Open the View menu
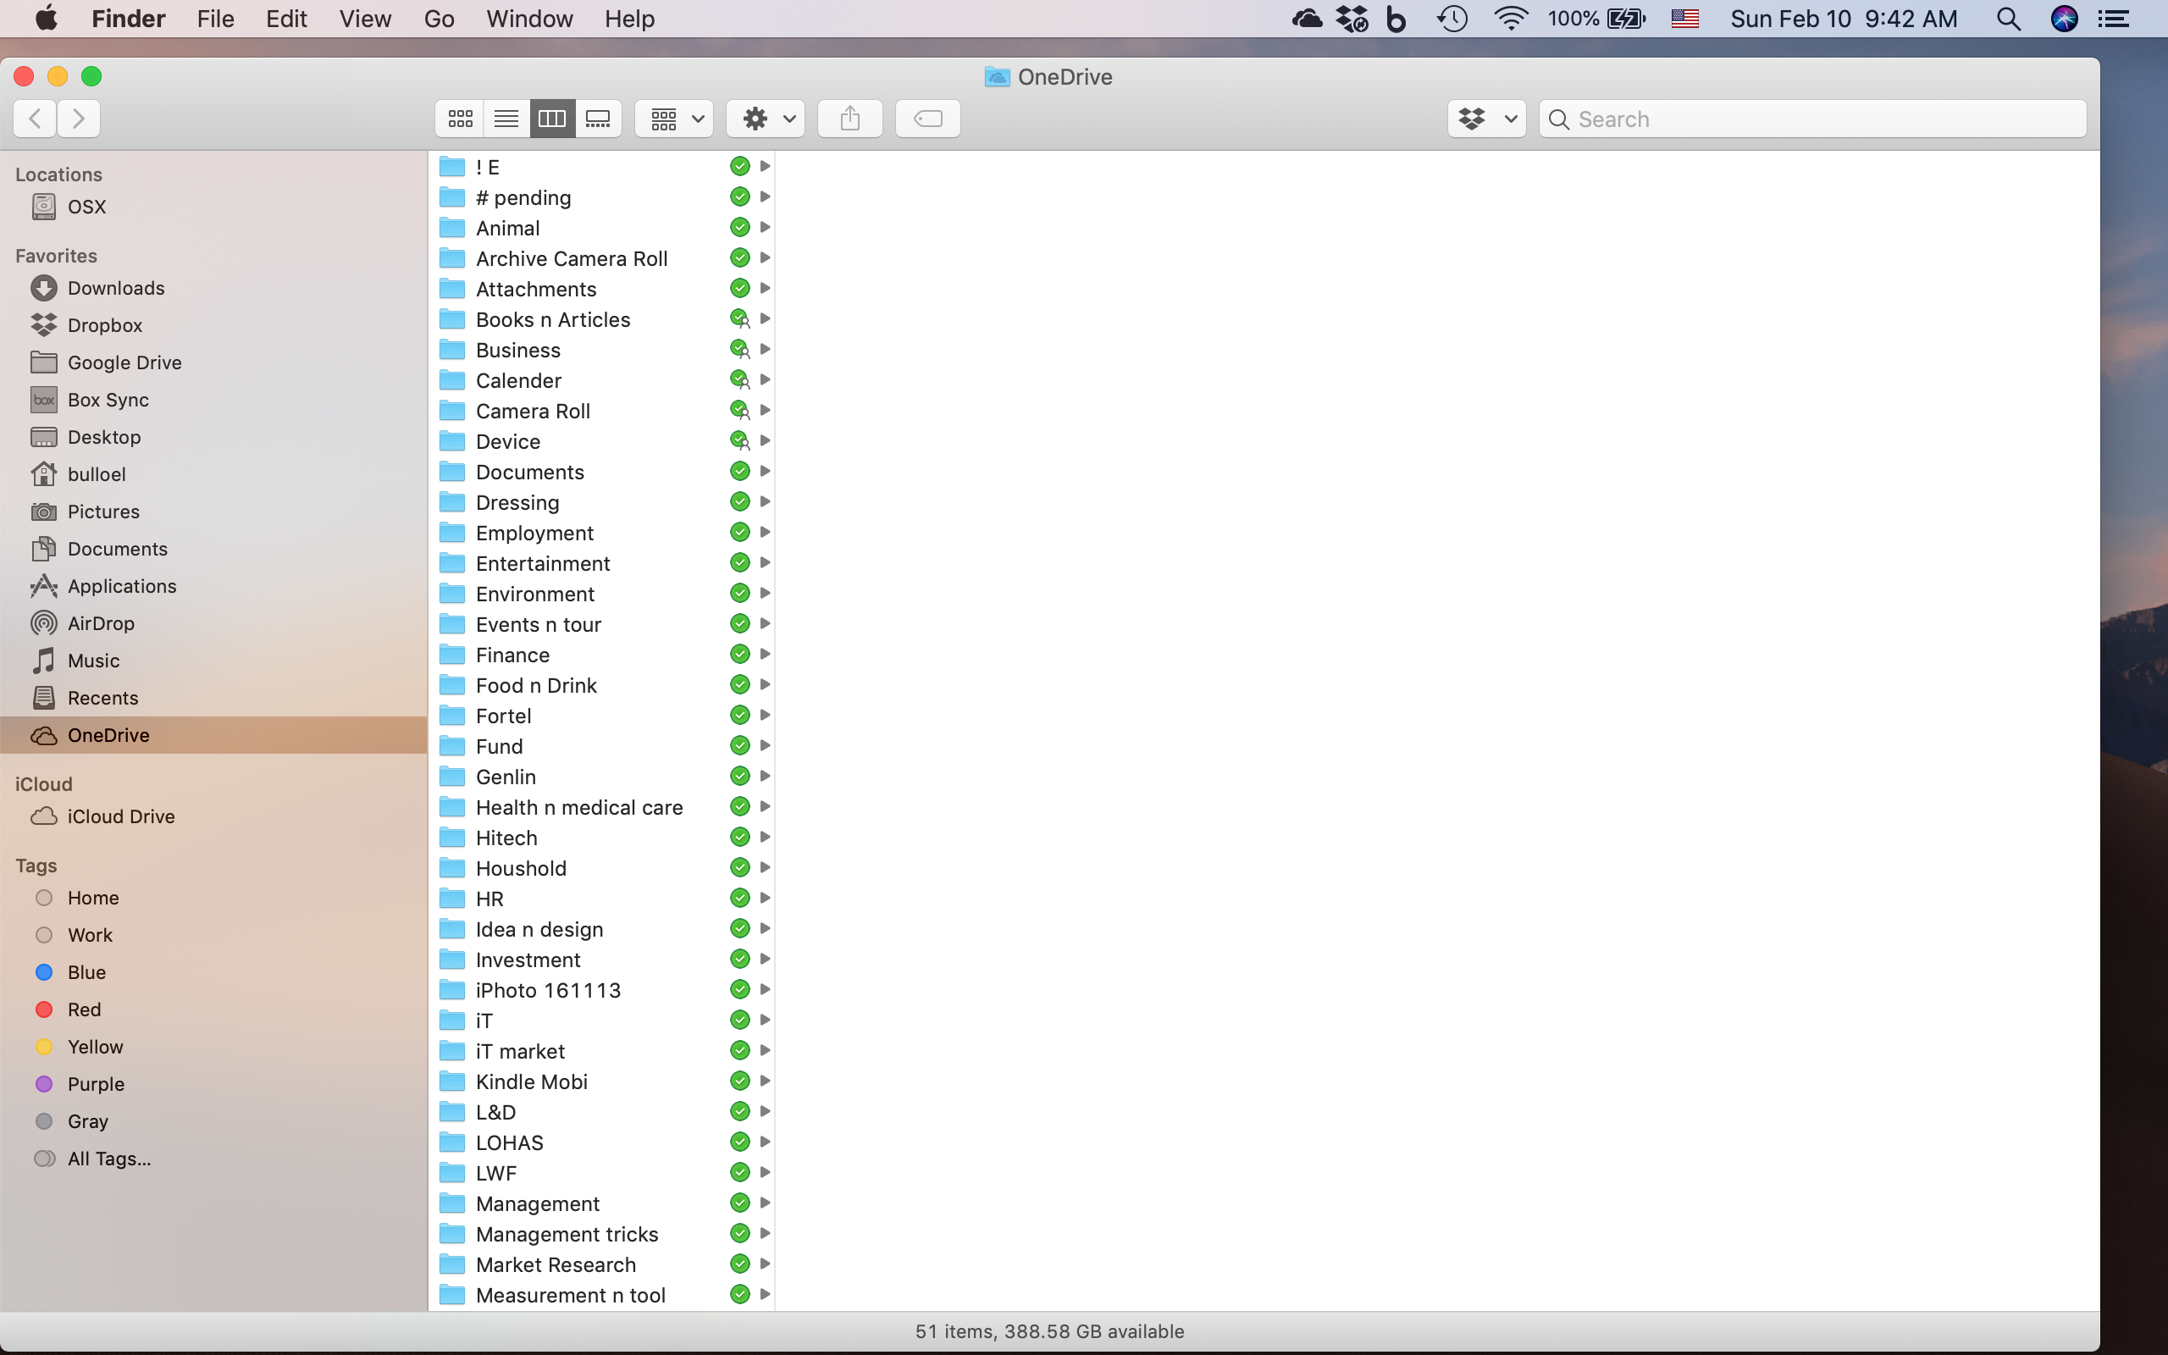 [x=365, y=19]
